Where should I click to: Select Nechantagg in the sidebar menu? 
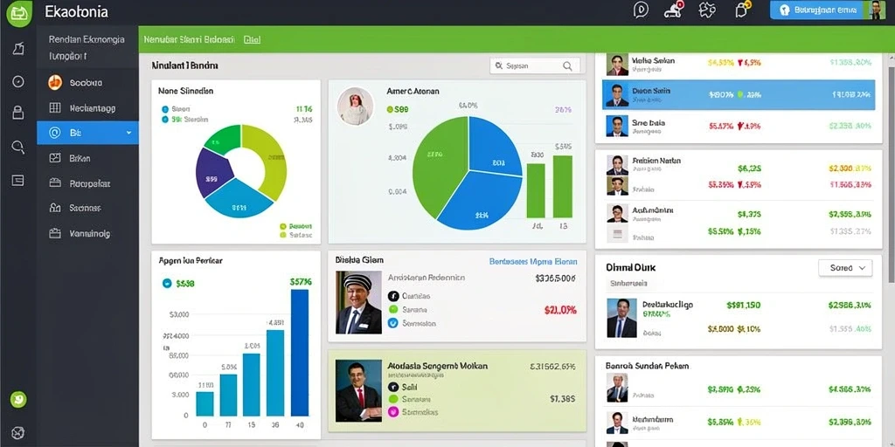[93, 107]
